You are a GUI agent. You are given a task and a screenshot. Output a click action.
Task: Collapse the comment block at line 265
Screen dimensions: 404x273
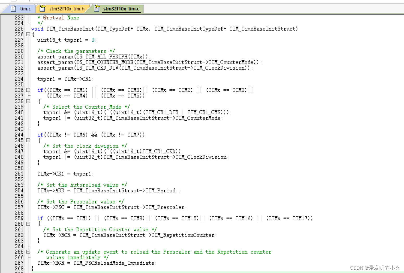28,252
